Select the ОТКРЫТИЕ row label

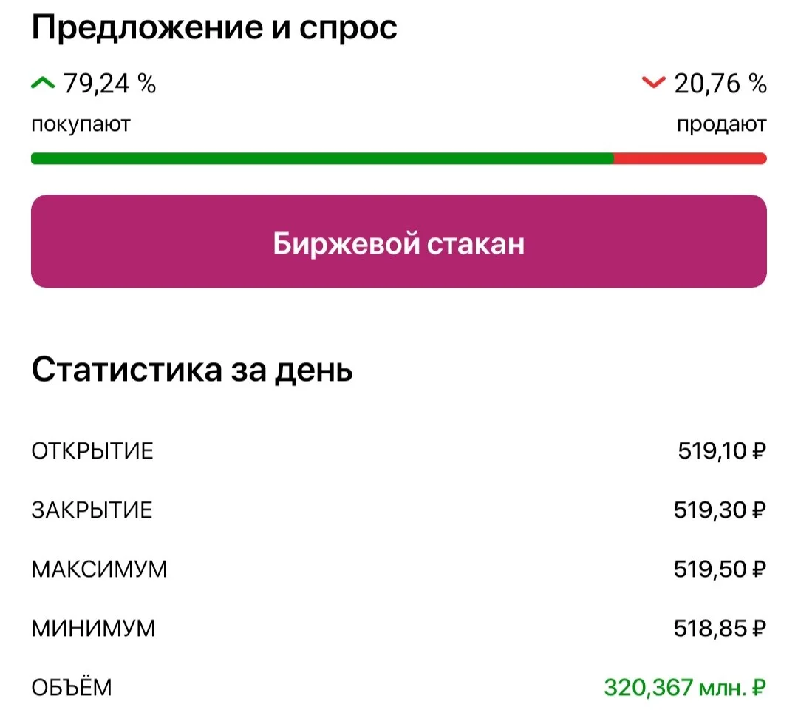[x=92, y=451]
